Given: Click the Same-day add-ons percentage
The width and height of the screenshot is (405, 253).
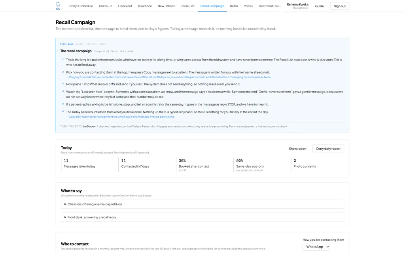Looking at the screenshot, I should (240, 160).
